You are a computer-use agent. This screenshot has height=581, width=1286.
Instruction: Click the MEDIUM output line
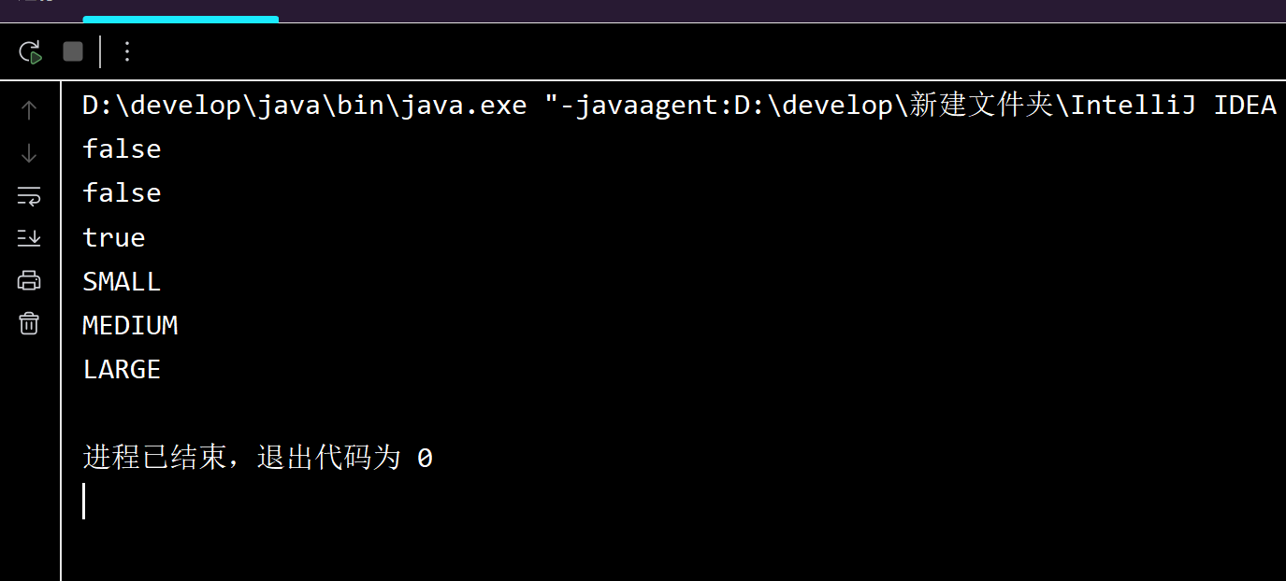pos(130,326)
